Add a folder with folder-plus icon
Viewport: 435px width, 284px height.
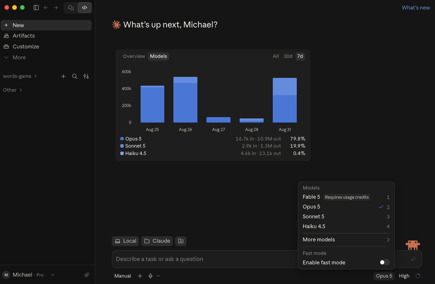[x=181, y=241]
